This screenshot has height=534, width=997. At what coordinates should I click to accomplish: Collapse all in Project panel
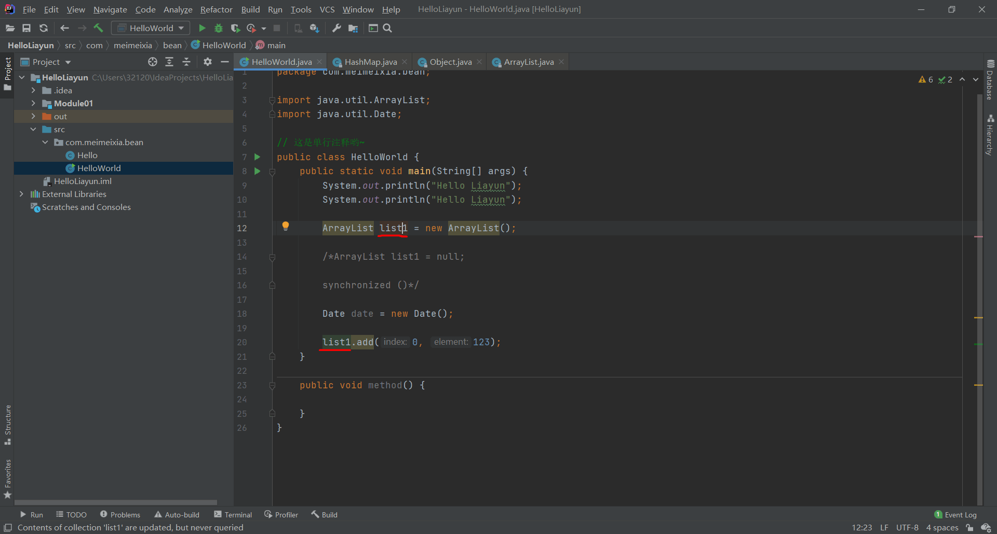click(x=186, y=62)
